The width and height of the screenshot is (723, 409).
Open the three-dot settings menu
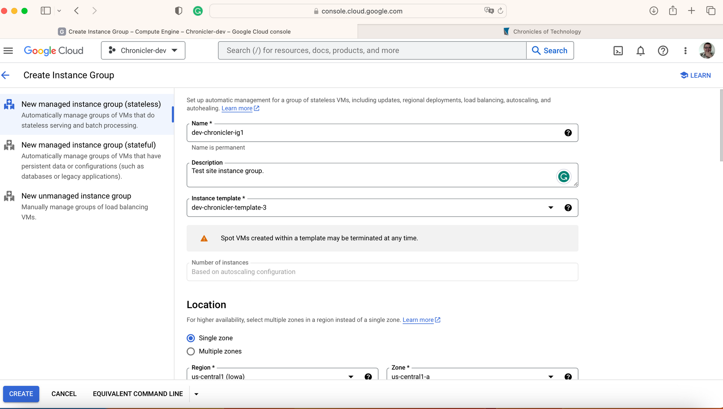click(x=685, y=51)
